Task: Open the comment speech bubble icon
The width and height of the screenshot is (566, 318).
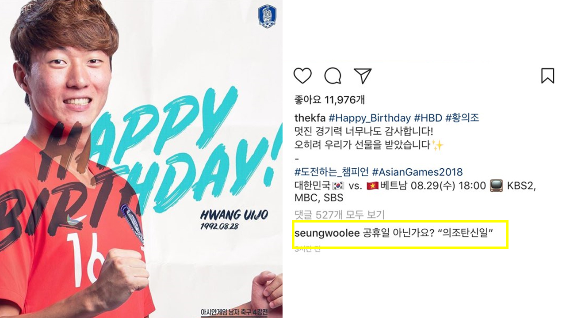Action: tap(333, 76)
